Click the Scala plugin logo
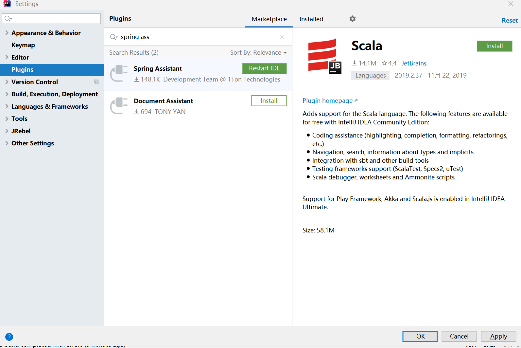Viewport: 521px width, 348px height. (325, 56)
